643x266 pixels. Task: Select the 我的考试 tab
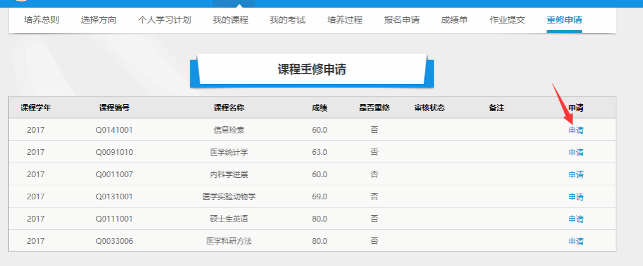point(287,20)
